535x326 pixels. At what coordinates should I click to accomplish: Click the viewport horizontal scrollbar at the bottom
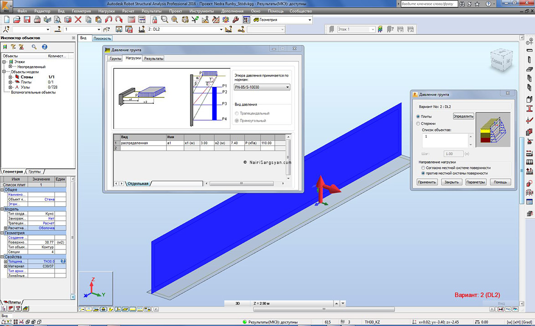coord(324,309)
